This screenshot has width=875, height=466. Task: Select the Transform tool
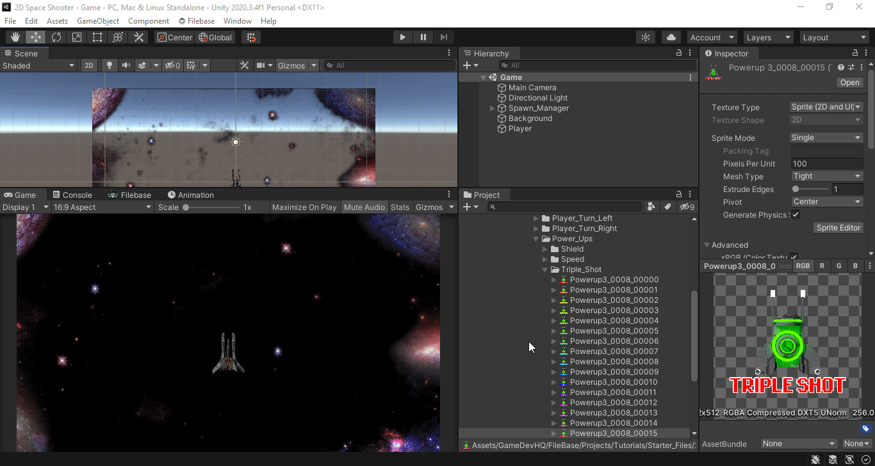[118, 37]
